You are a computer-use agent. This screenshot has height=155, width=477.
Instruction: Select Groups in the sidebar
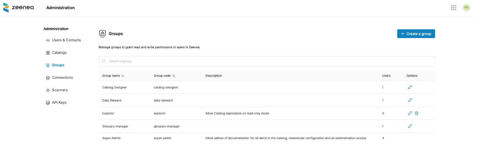pos(58,65)
